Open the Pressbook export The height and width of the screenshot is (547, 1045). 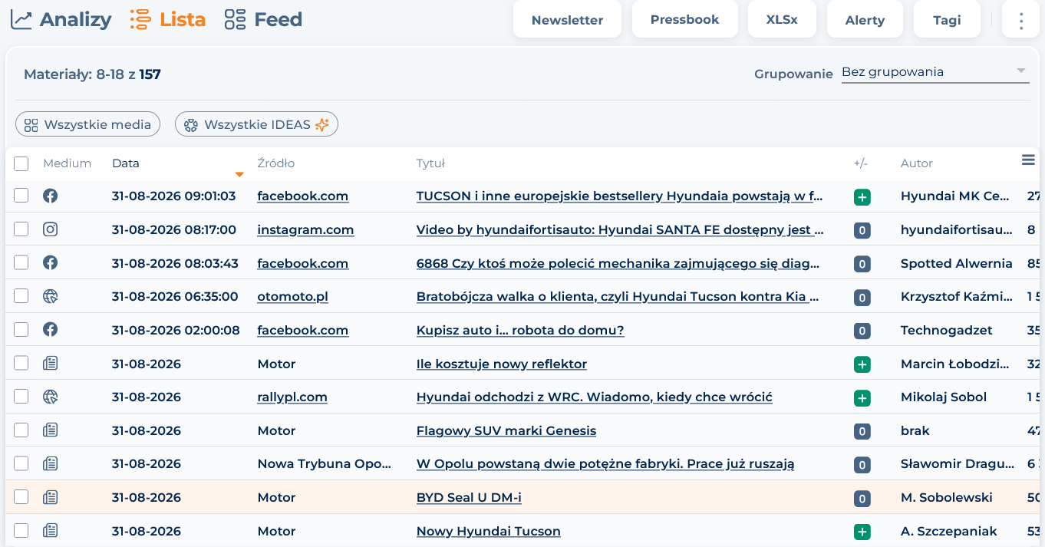coord(684,19)
